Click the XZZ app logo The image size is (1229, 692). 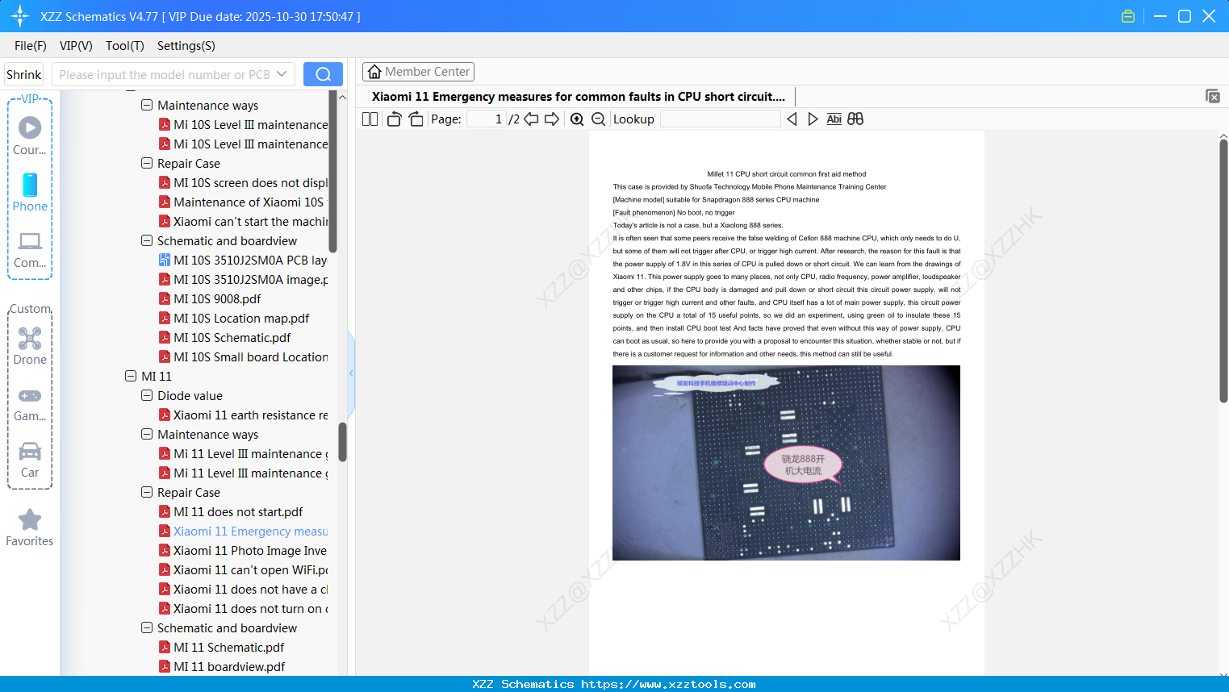click(x=20, y=16)
